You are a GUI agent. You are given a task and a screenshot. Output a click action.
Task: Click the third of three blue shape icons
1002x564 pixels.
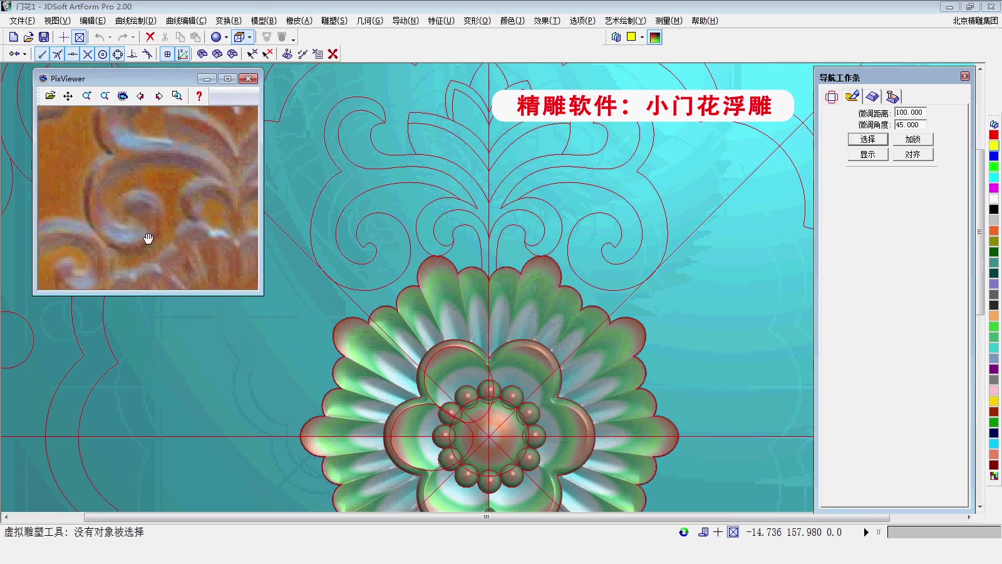pos(232,54)
